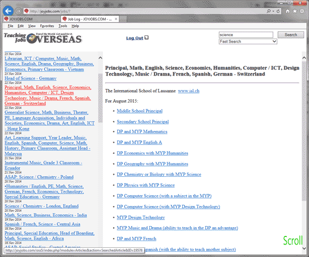Open Spanish / French - Central Asia listing

(x=42, y=224)
